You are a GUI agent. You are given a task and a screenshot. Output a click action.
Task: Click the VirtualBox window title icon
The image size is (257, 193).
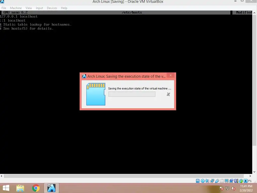2,2
